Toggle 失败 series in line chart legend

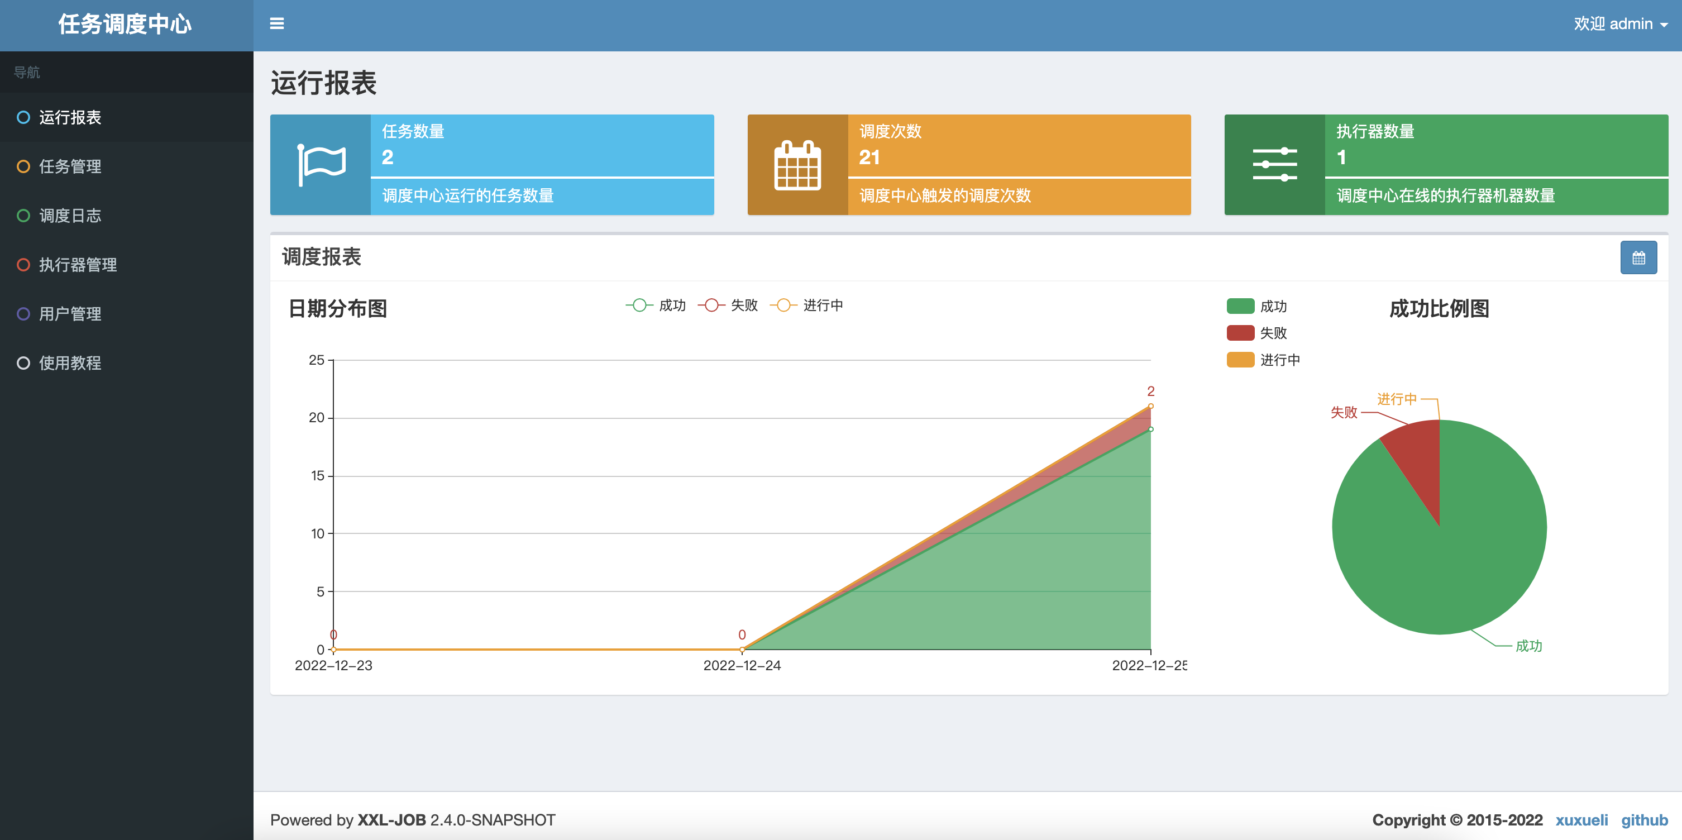tap(728, 305)
